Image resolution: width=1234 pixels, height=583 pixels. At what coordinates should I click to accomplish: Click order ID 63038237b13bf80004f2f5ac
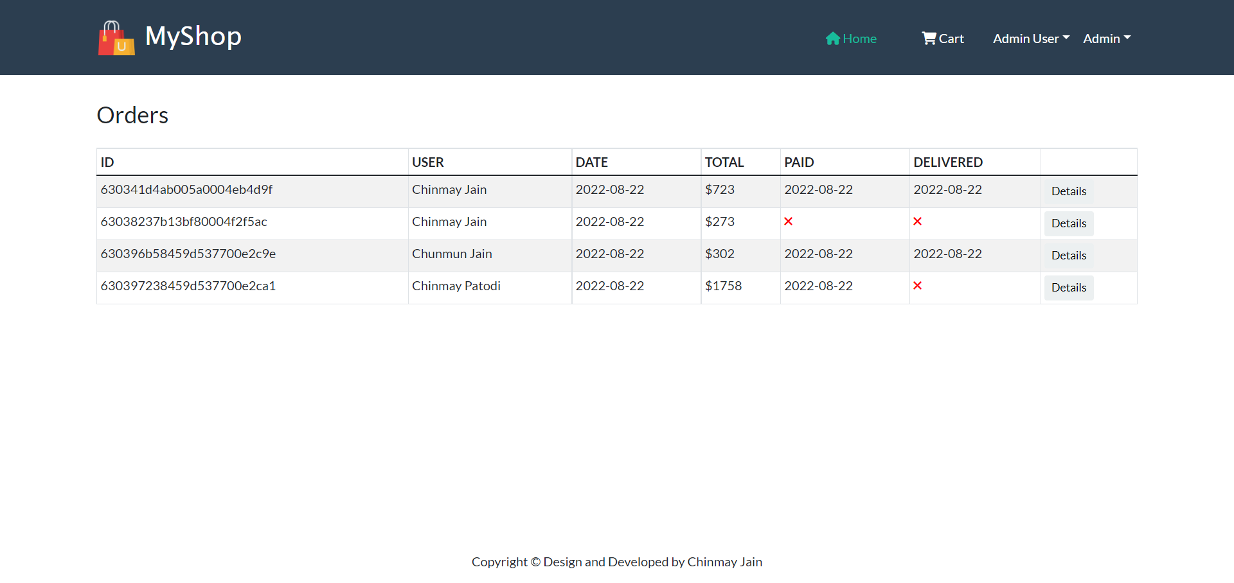point(184,222)
